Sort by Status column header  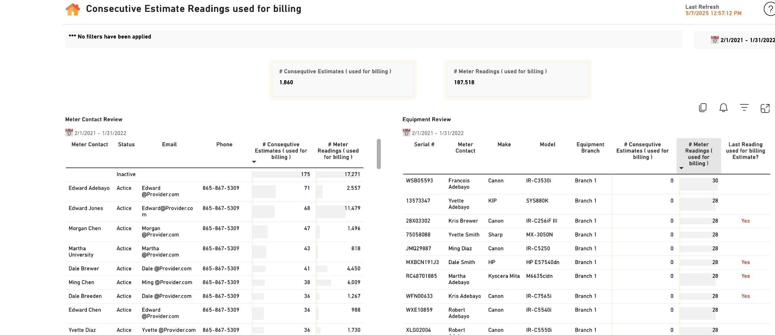126,144
